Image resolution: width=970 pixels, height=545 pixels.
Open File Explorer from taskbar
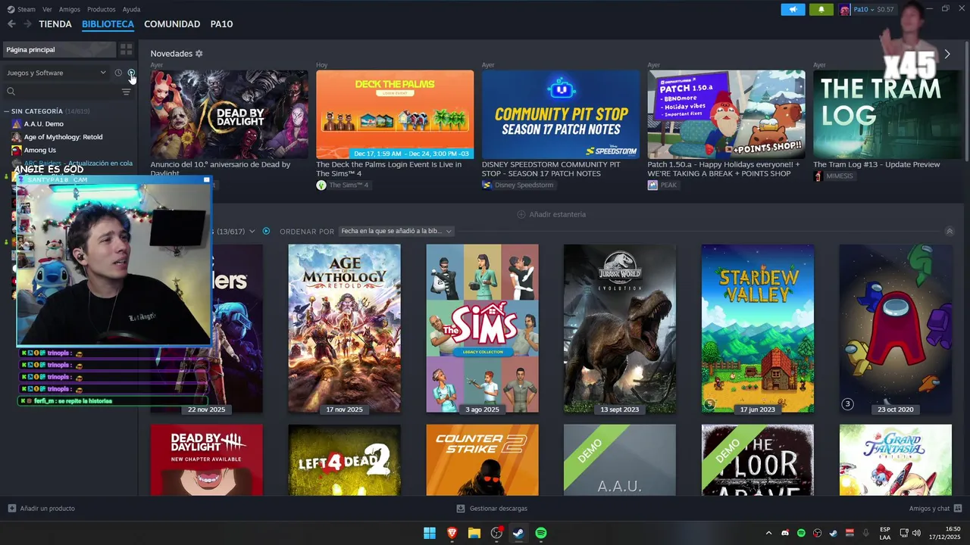pyautogui.click(x=474, y=533)
